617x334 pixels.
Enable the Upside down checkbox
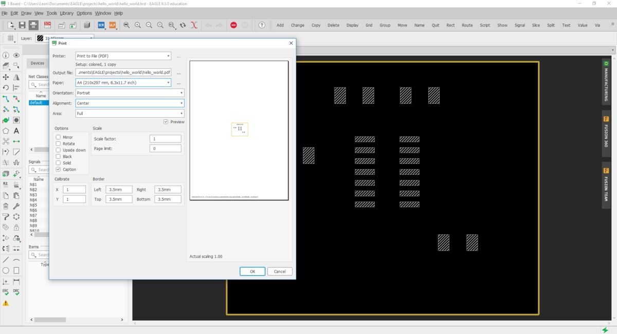(58, 150)
